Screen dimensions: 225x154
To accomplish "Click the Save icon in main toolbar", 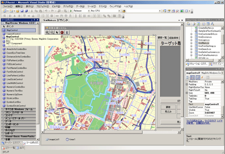I will [22, 11].
